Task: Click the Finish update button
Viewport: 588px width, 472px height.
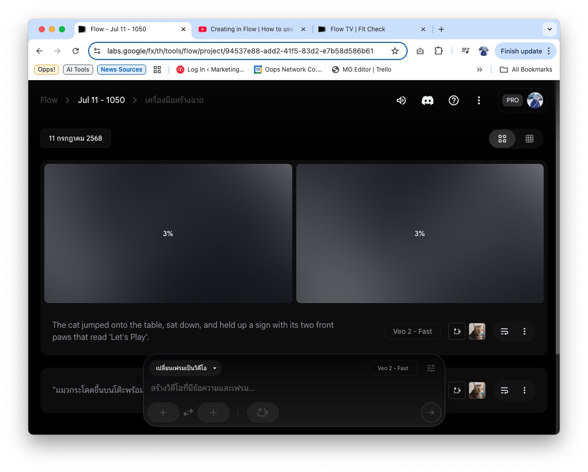Action: (521, 51)
